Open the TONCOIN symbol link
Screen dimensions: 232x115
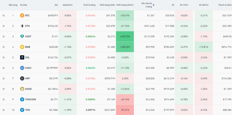tap(30, 100)
